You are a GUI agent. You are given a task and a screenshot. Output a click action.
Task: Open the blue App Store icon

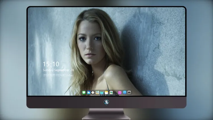tap(125, 92)
